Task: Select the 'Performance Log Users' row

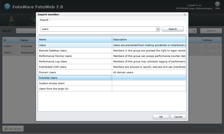Action: pos(112,61)
